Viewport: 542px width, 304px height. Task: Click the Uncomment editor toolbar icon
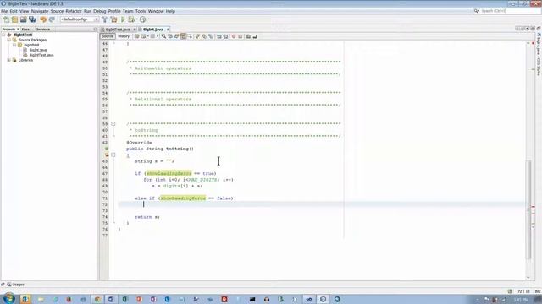pyautogui.click(x=255, y=36)
